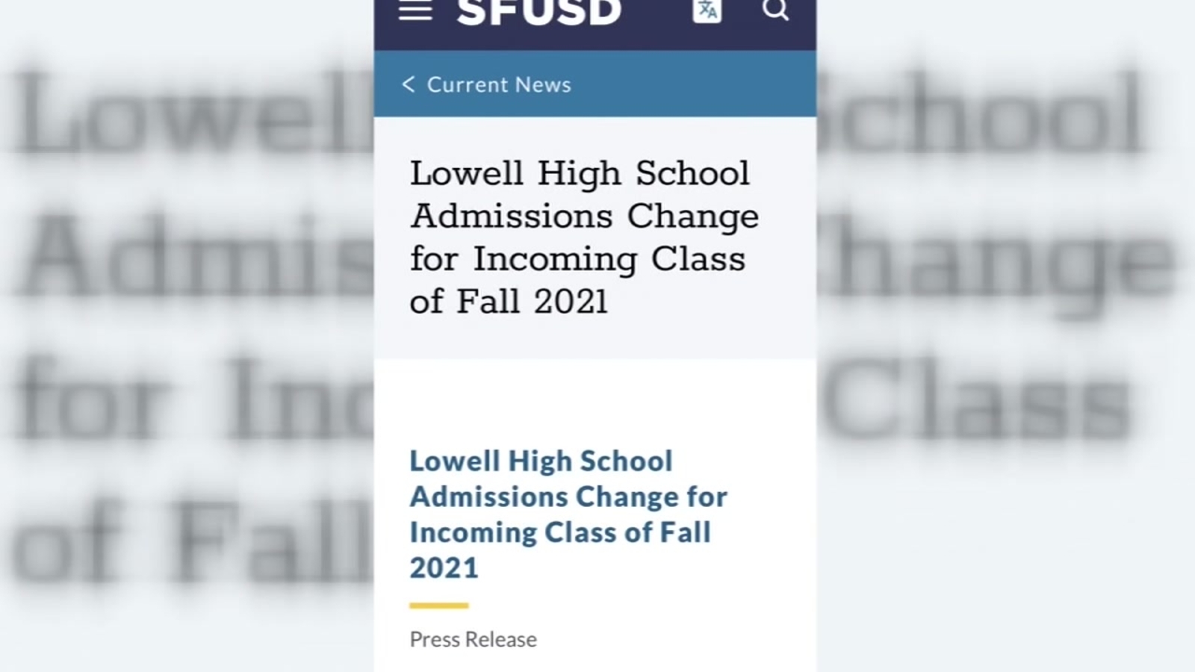Open site search with magnifier icon

[x=775, y=10]
